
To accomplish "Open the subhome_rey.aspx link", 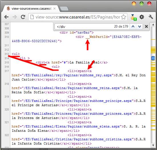I will tap(68, 75).
